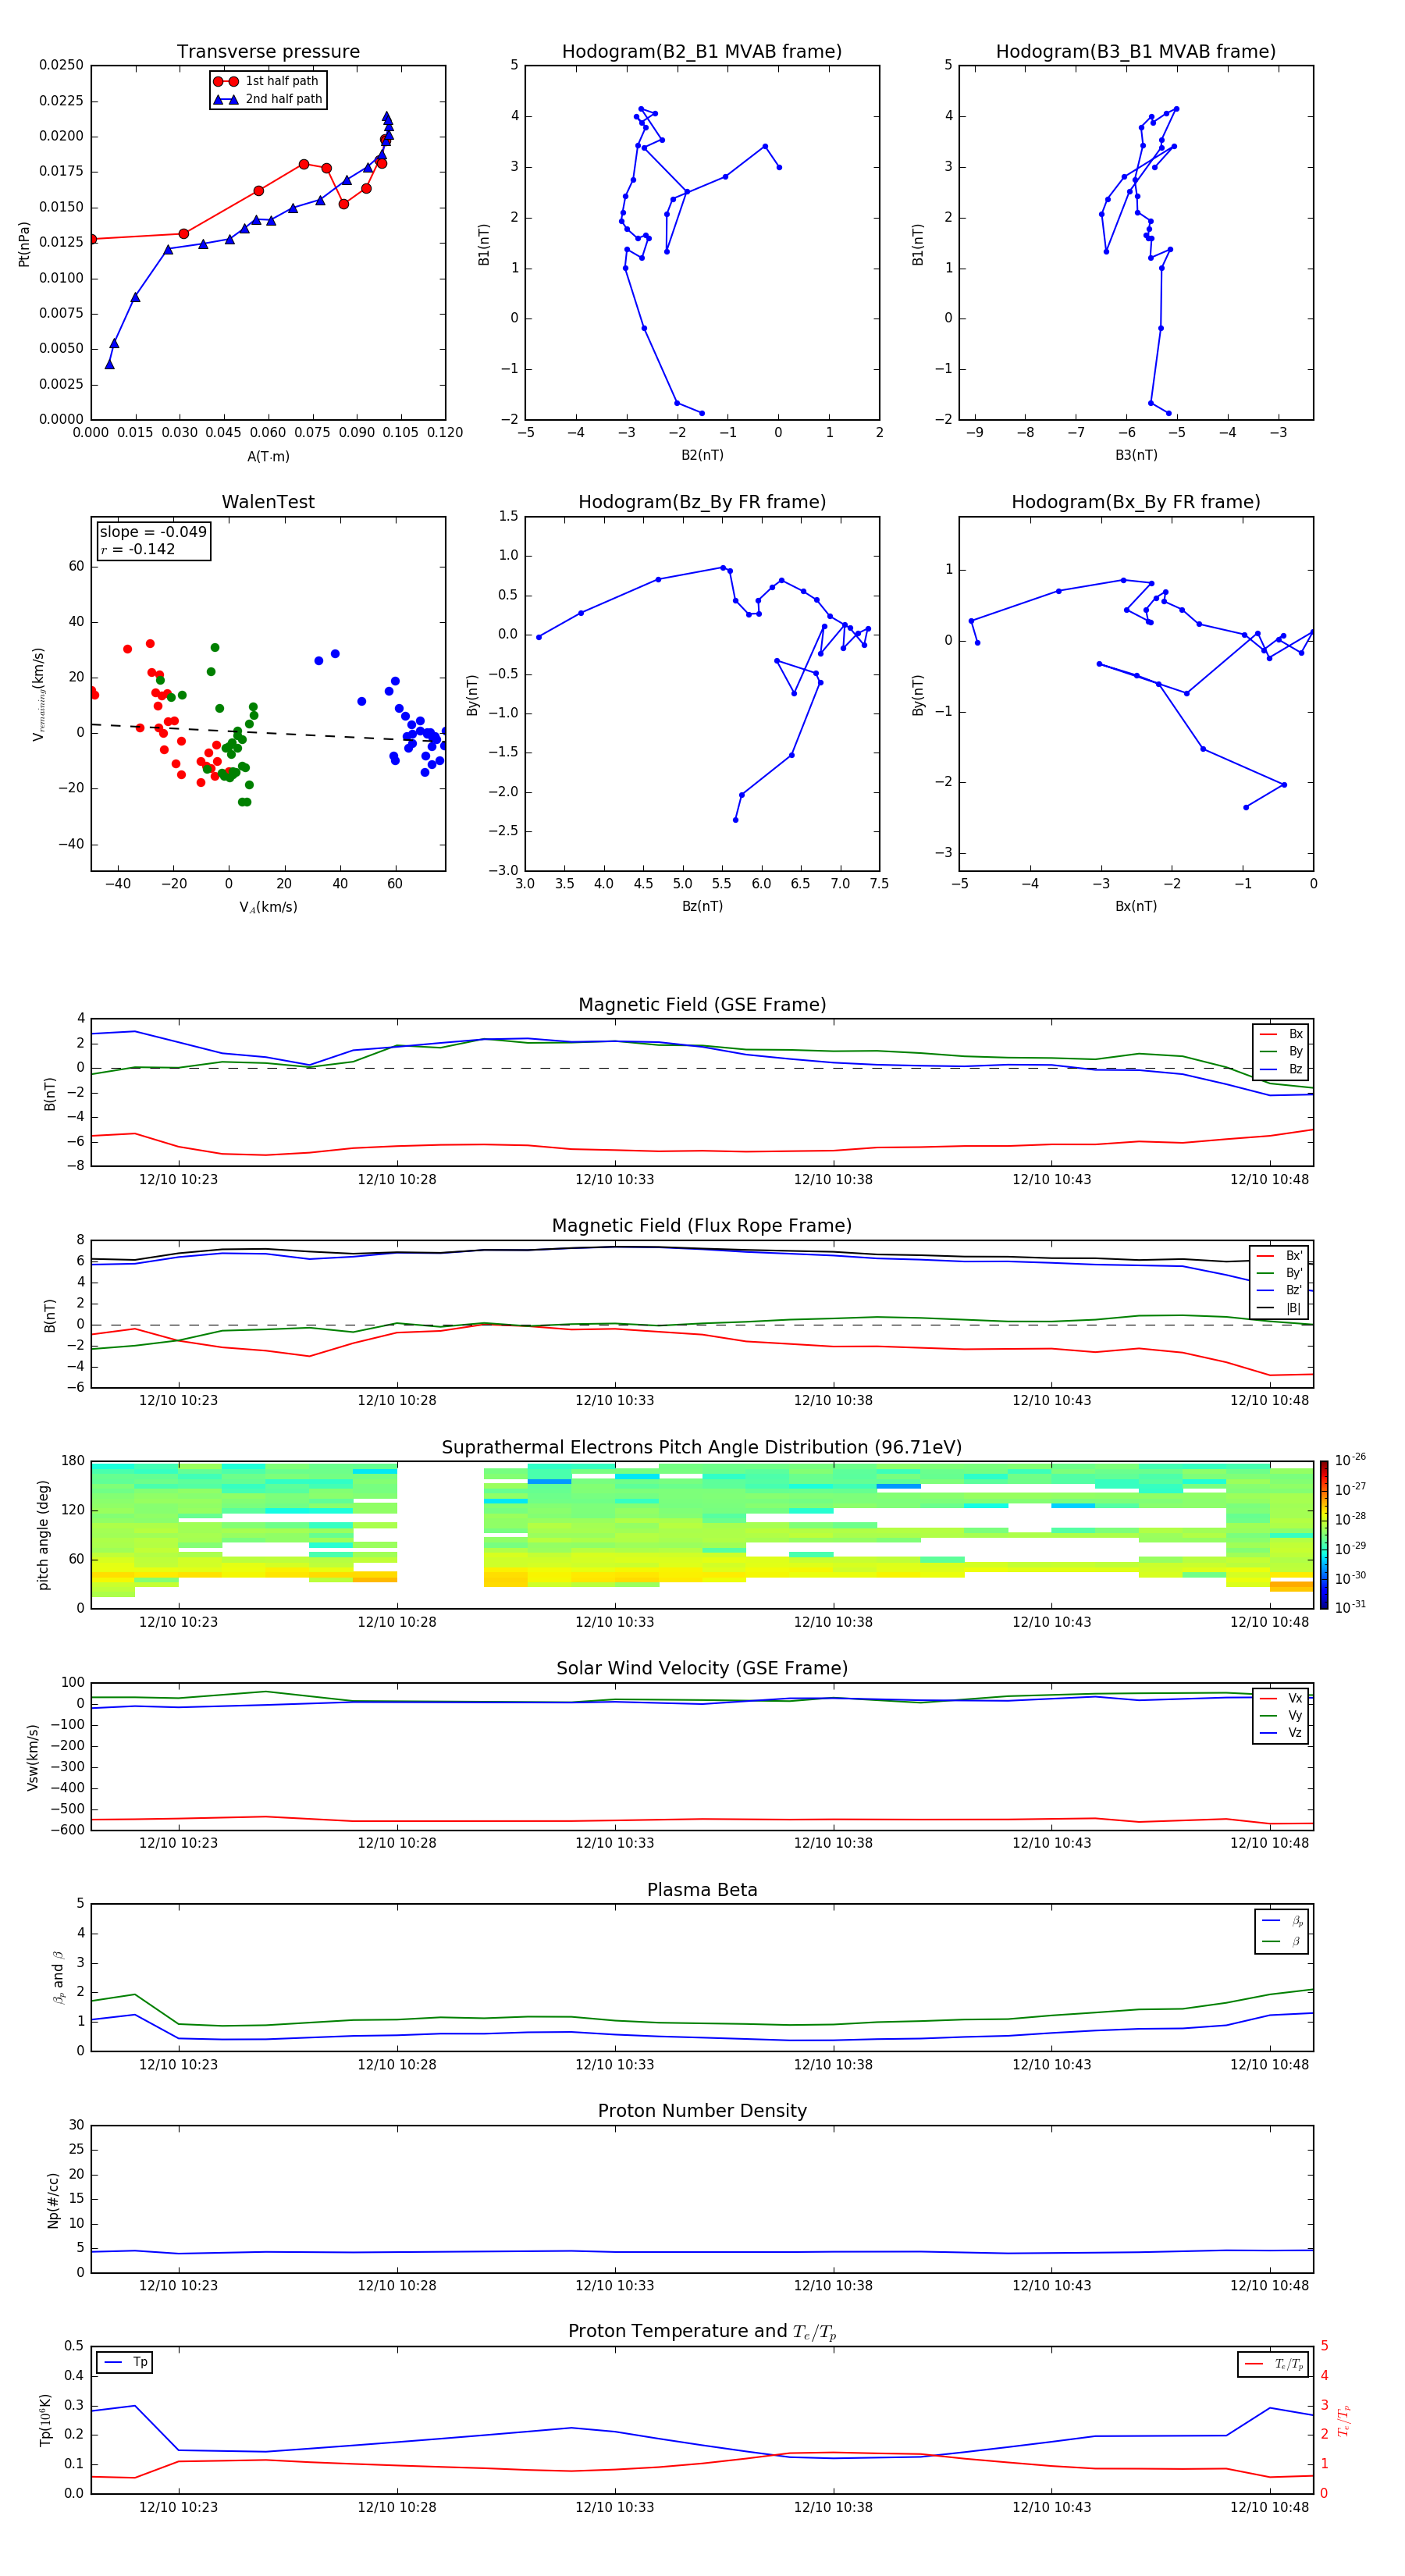The image size is (1405, 2576).
Task: Select the red 'Vx' legend entry
Action: (1281, 1698)
